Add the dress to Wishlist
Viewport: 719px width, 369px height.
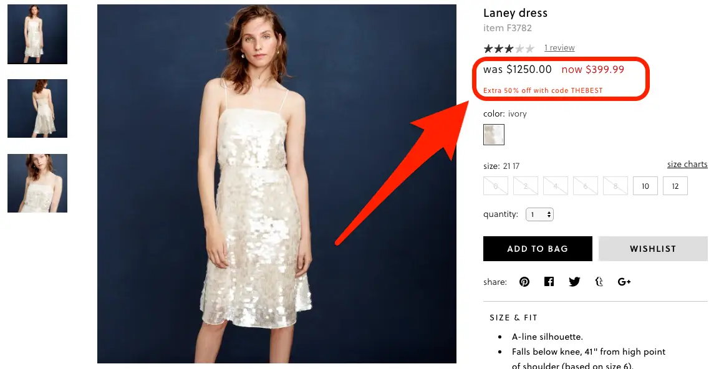pyautogui.click(x=653, y=249)
